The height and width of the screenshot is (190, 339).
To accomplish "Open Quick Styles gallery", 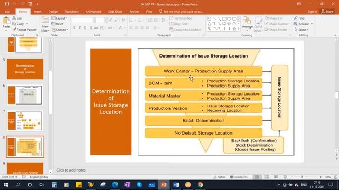I will [x=258, y=24].
